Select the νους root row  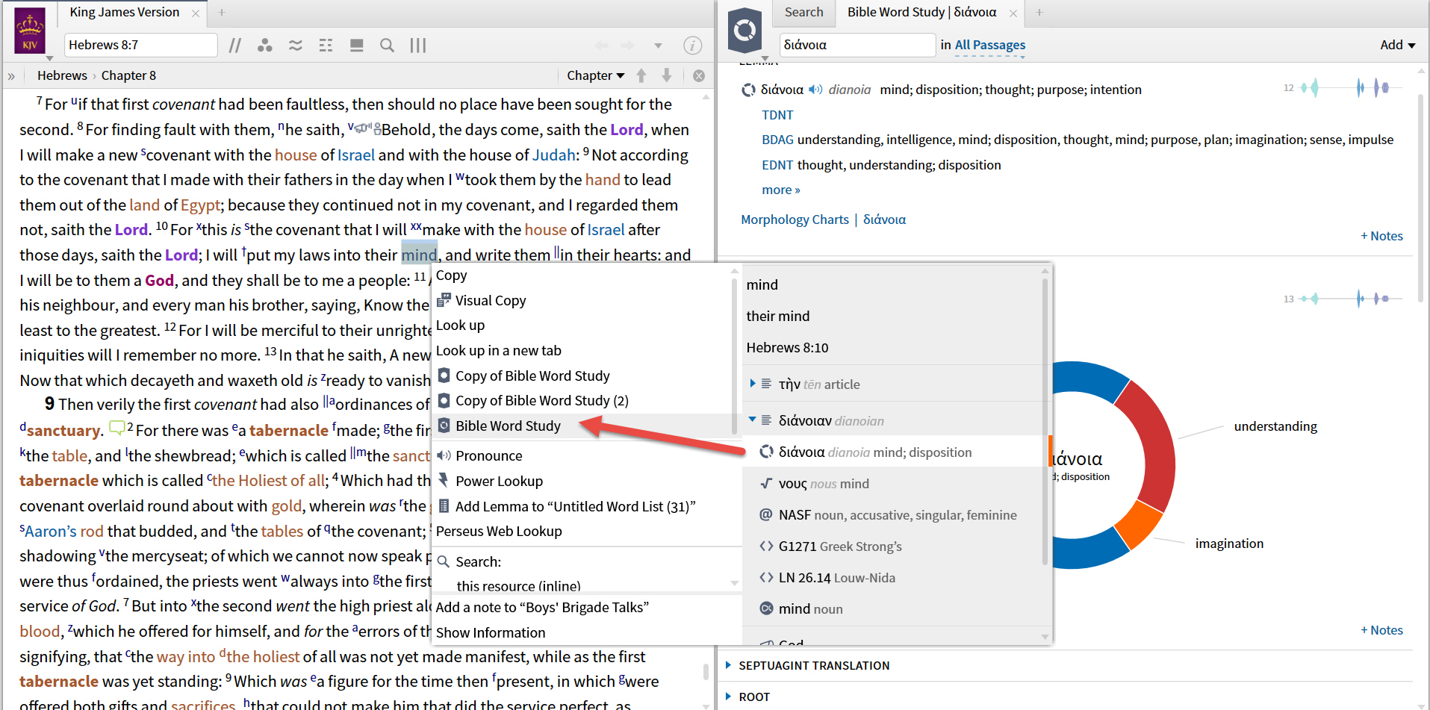893,483
